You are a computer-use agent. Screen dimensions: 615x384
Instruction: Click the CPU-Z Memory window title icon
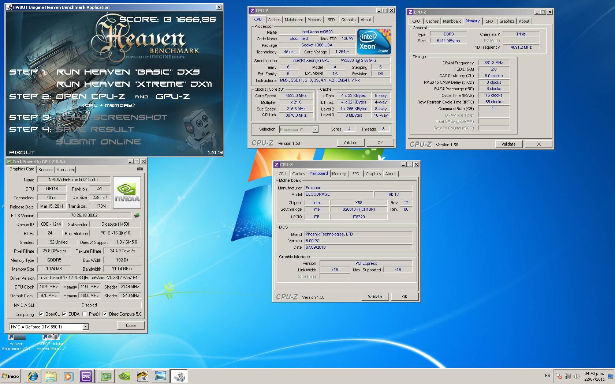click(x=410, y=12)
